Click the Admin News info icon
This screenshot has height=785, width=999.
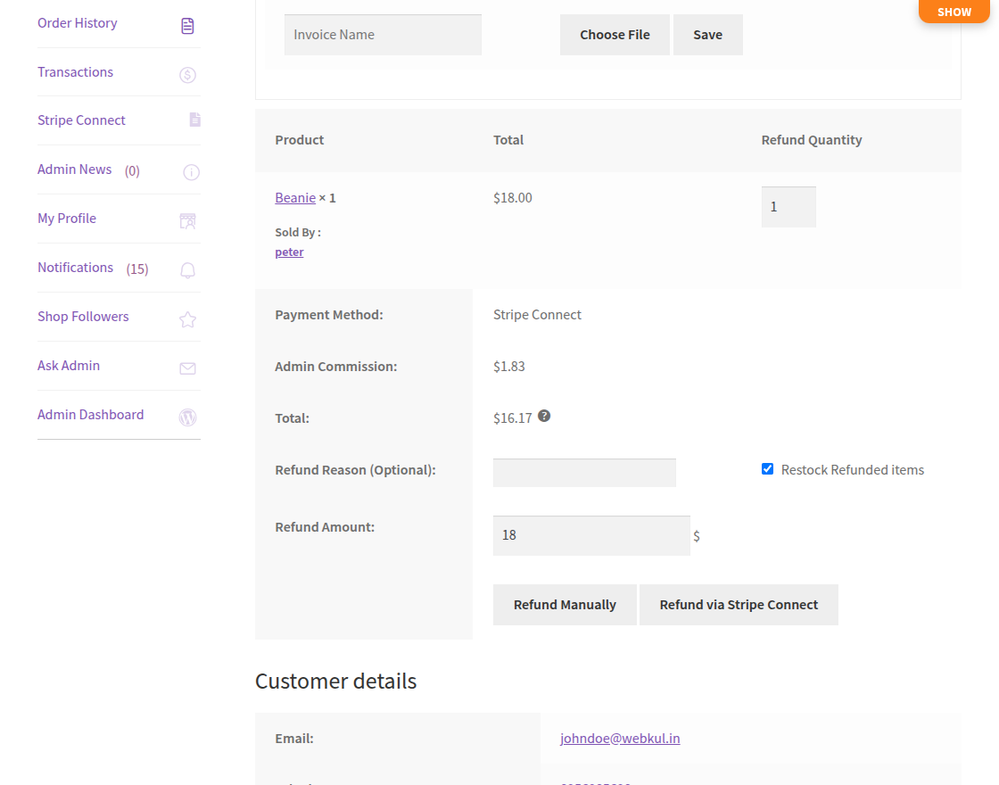pyautogui.click(x=191, y=172)
